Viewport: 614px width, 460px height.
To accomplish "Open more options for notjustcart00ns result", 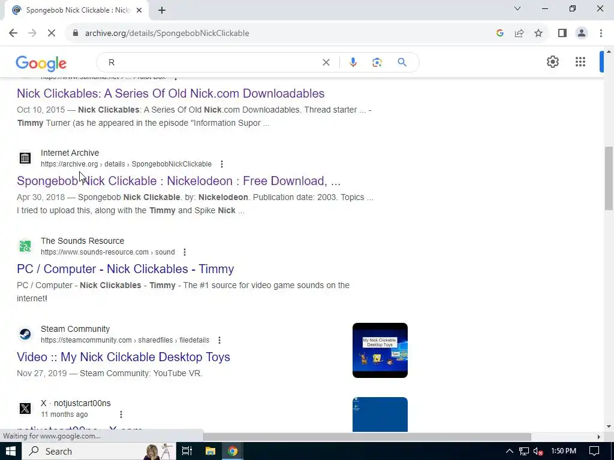I will click(121, 414).
